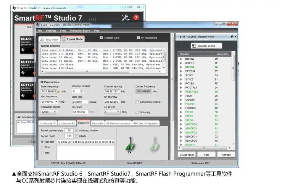
Task: Open the View menu
Action: pos(63,31)
